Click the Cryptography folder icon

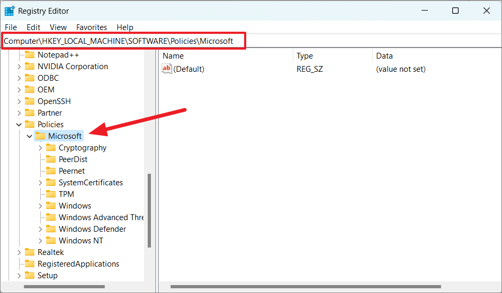coord(51,148)
